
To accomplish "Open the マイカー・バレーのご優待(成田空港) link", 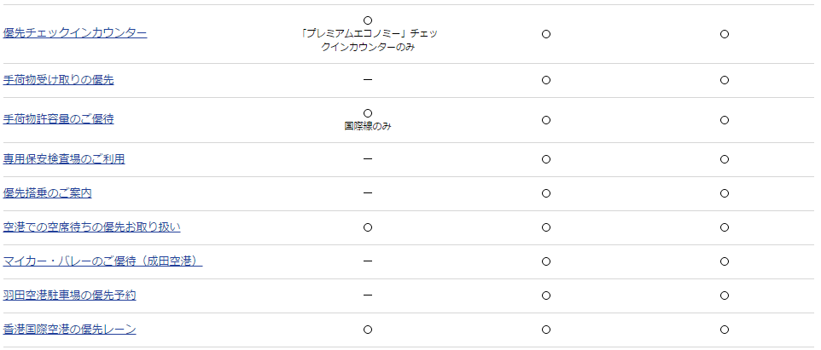I will [102, 261].
